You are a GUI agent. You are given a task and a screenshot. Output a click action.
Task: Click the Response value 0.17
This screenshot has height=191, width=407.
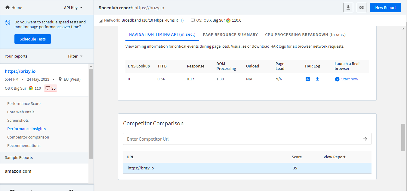(190, 79)
